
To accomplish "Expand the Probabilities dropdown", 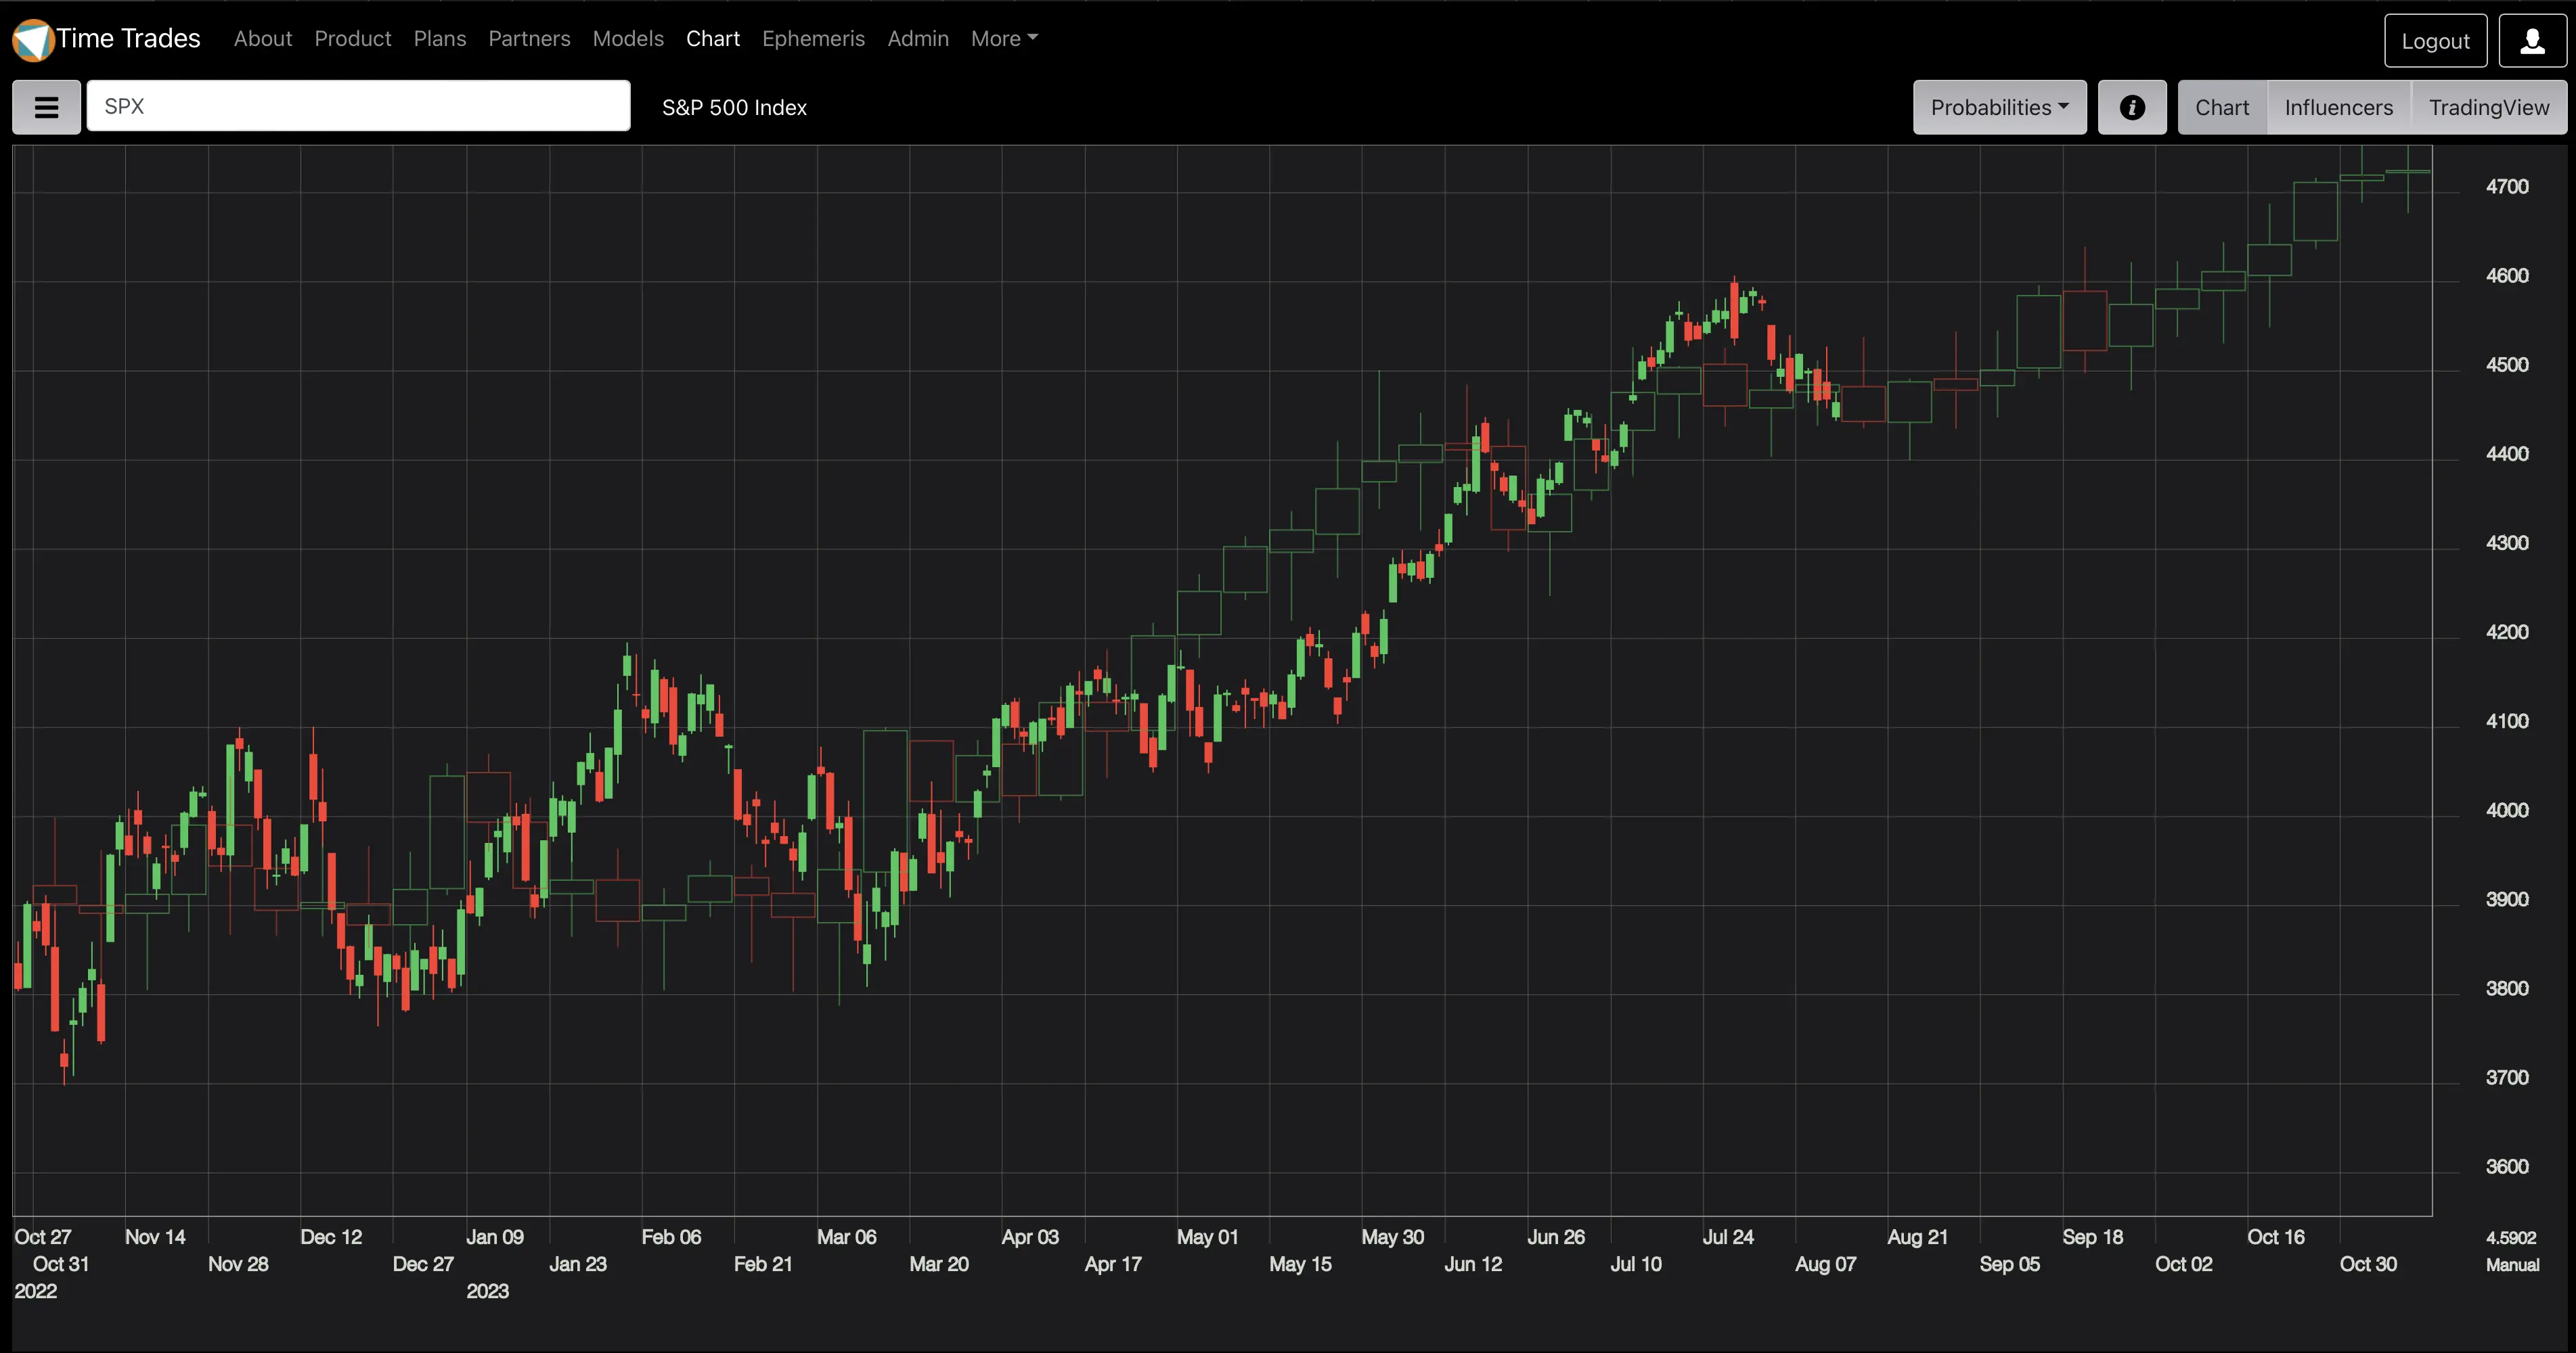I will coord(1999,107).
